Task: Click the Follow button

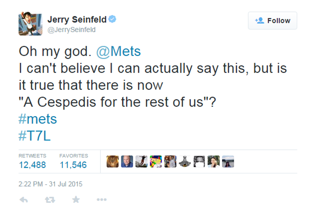Action: [272, 21]
